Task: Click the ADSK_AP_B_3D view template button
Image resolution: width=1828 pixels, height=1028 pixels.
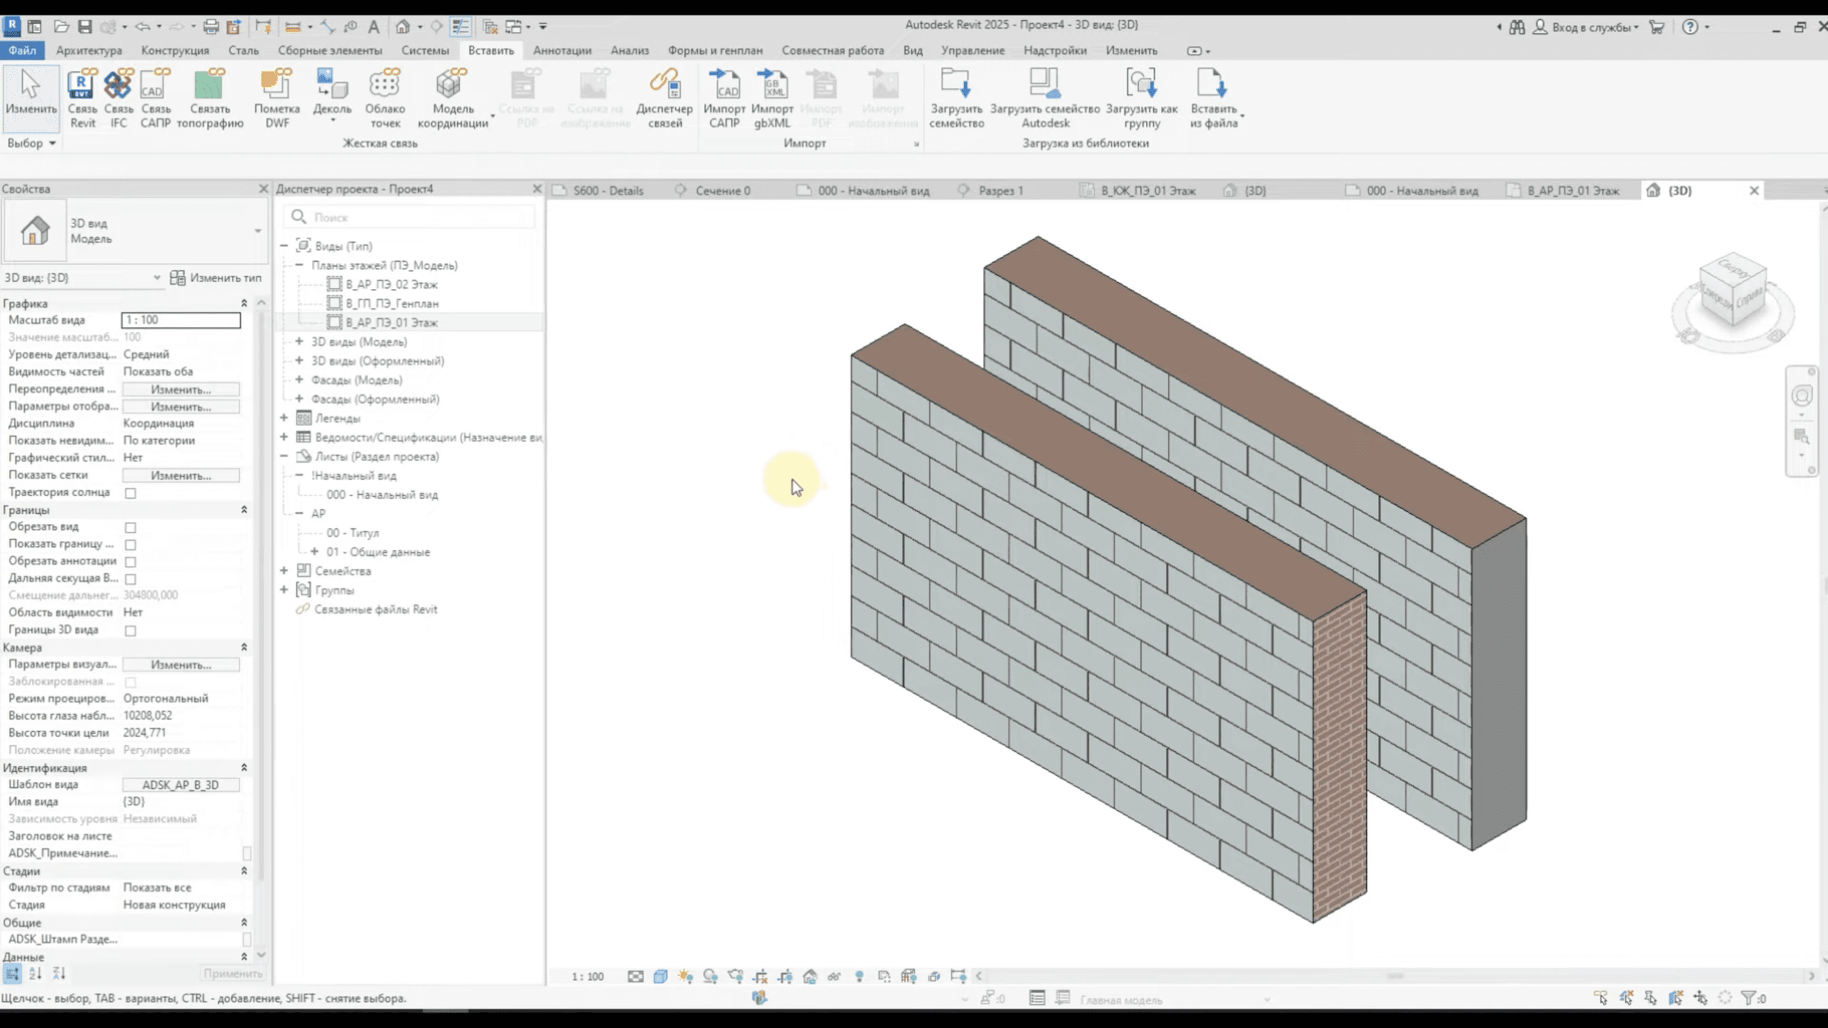Action: 181,785
